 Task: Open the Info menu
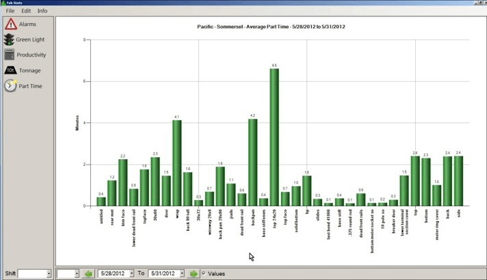click(x=42, y=11)
